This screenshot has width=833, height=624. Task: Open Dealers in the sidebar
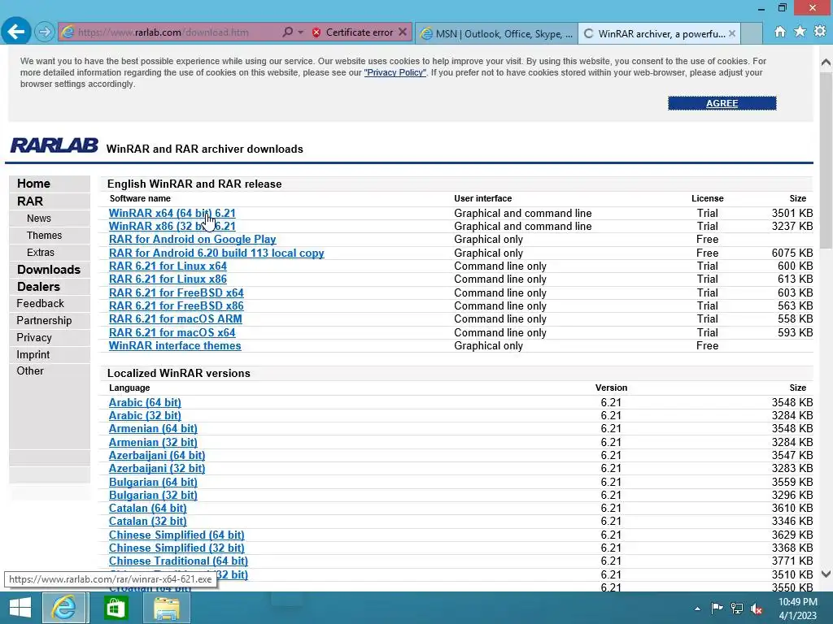click(x=38, y=287)
